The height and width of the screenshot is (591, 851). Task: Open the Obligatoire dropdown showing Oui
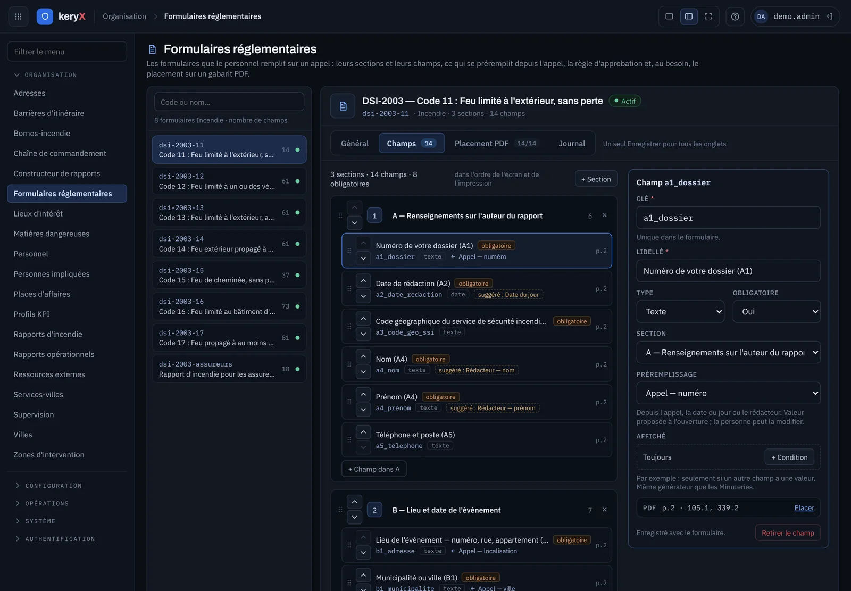click(777, 312)
